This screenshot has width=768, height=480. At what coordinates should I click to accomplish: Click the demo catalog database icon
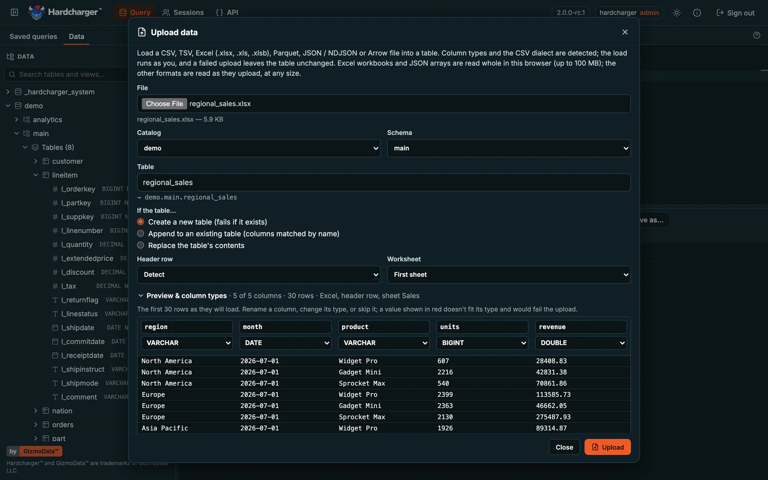(18, 106)
